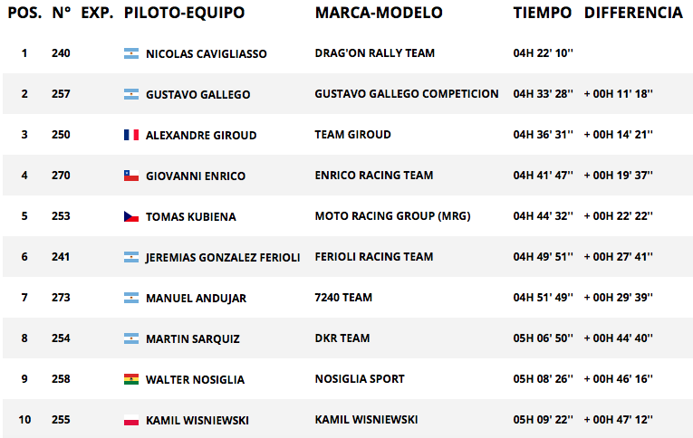Click French flag beside Alexandre Giroud
Screen dimensions: 693x438
coord(131,135)
